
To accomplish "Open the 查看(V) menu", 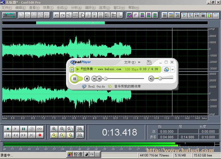I will pos(34,8).
